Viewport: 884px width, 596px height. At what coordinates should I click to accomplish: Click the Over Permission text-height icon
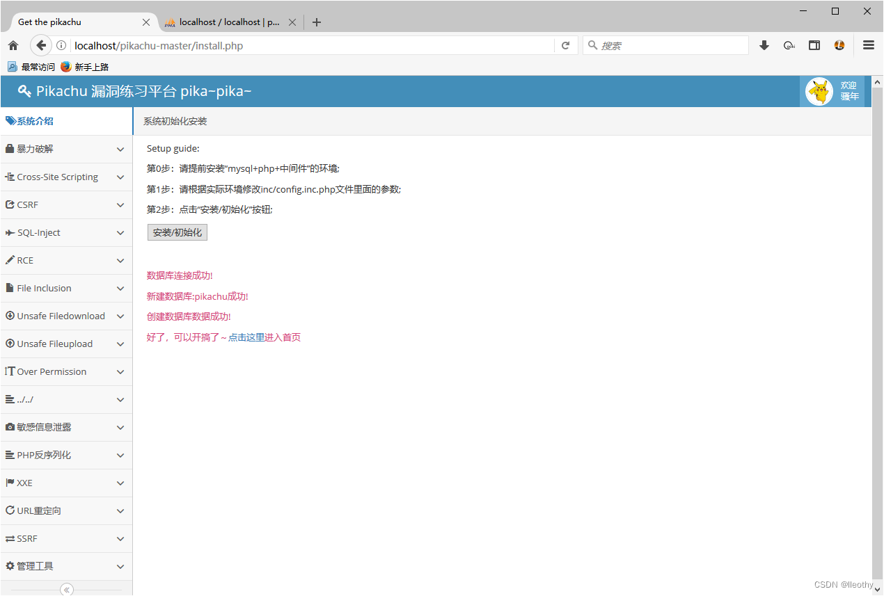(x=10, y=371)
